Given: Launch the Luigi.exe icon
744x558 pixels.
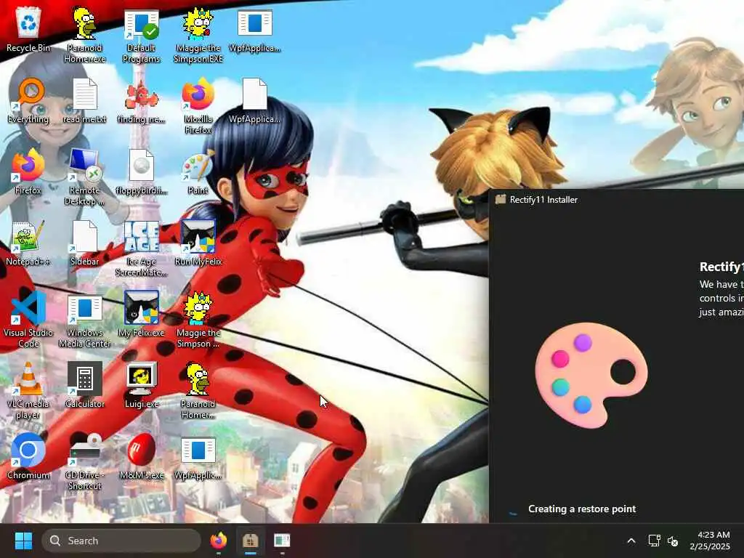Looking at the screenshot, I should (141, 385).
